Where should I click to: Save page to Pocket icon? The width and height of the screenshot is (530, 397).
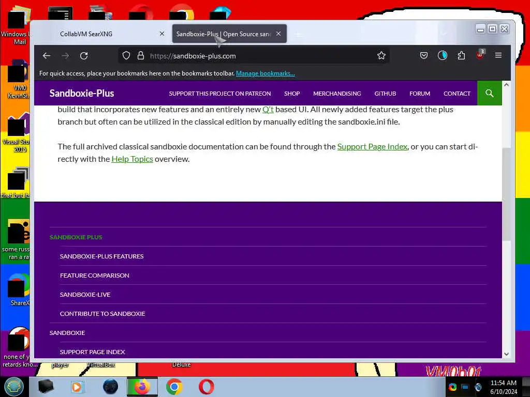coord(423,55)
